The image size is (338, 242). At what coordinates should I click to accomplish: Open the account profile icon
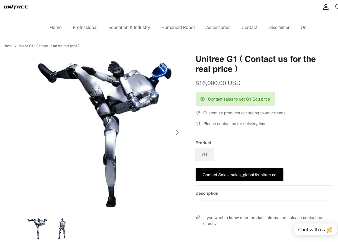pos(326,7)
